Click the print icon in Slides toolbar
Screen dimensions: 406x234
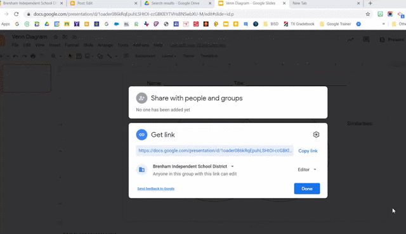point(33,56)
